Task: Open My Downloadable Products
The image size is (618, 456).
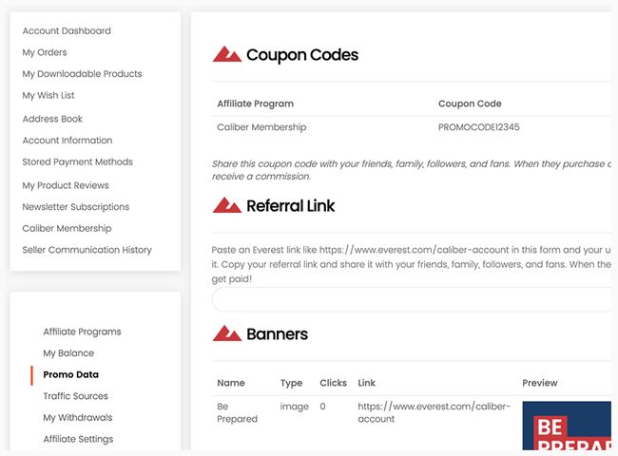Action: [82, 74]
